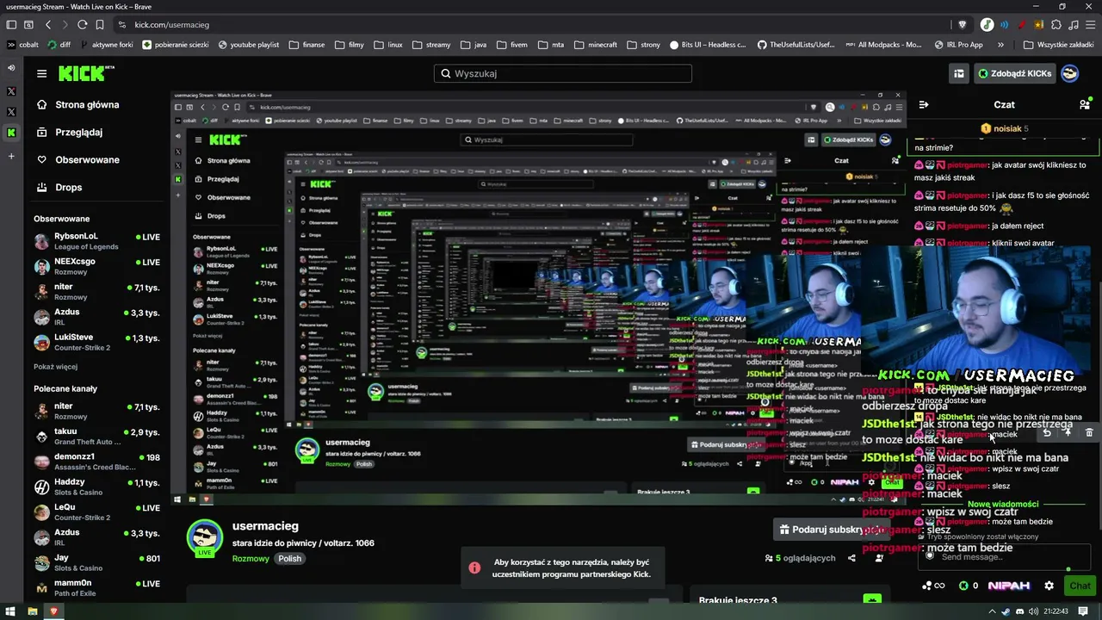Image resolution: width=1102 pixels, height=620 pixels.
Task: Open Windows Start menu
Action: 10,611
